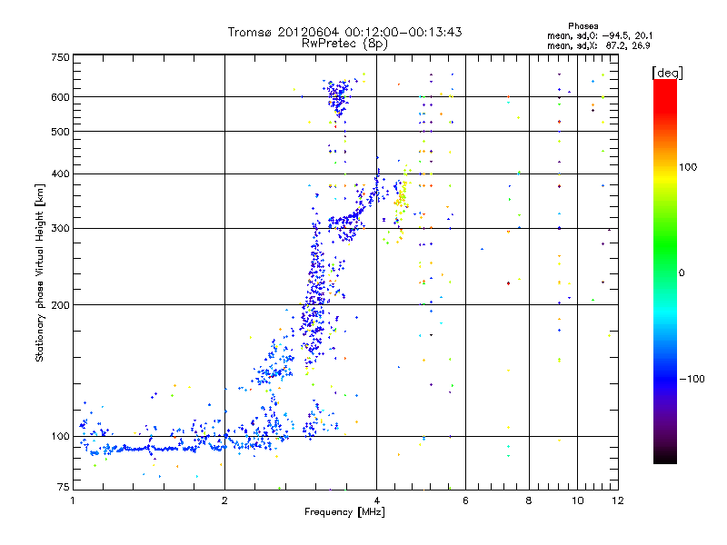Click the y-axis tick label '200'
The height and width of the screenshot is (545, 727).
coord(60,305)
